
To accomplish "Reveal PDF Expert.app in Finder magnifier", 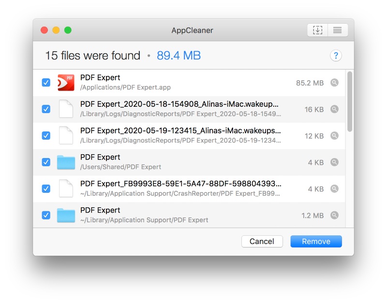I will click(334, 83).
